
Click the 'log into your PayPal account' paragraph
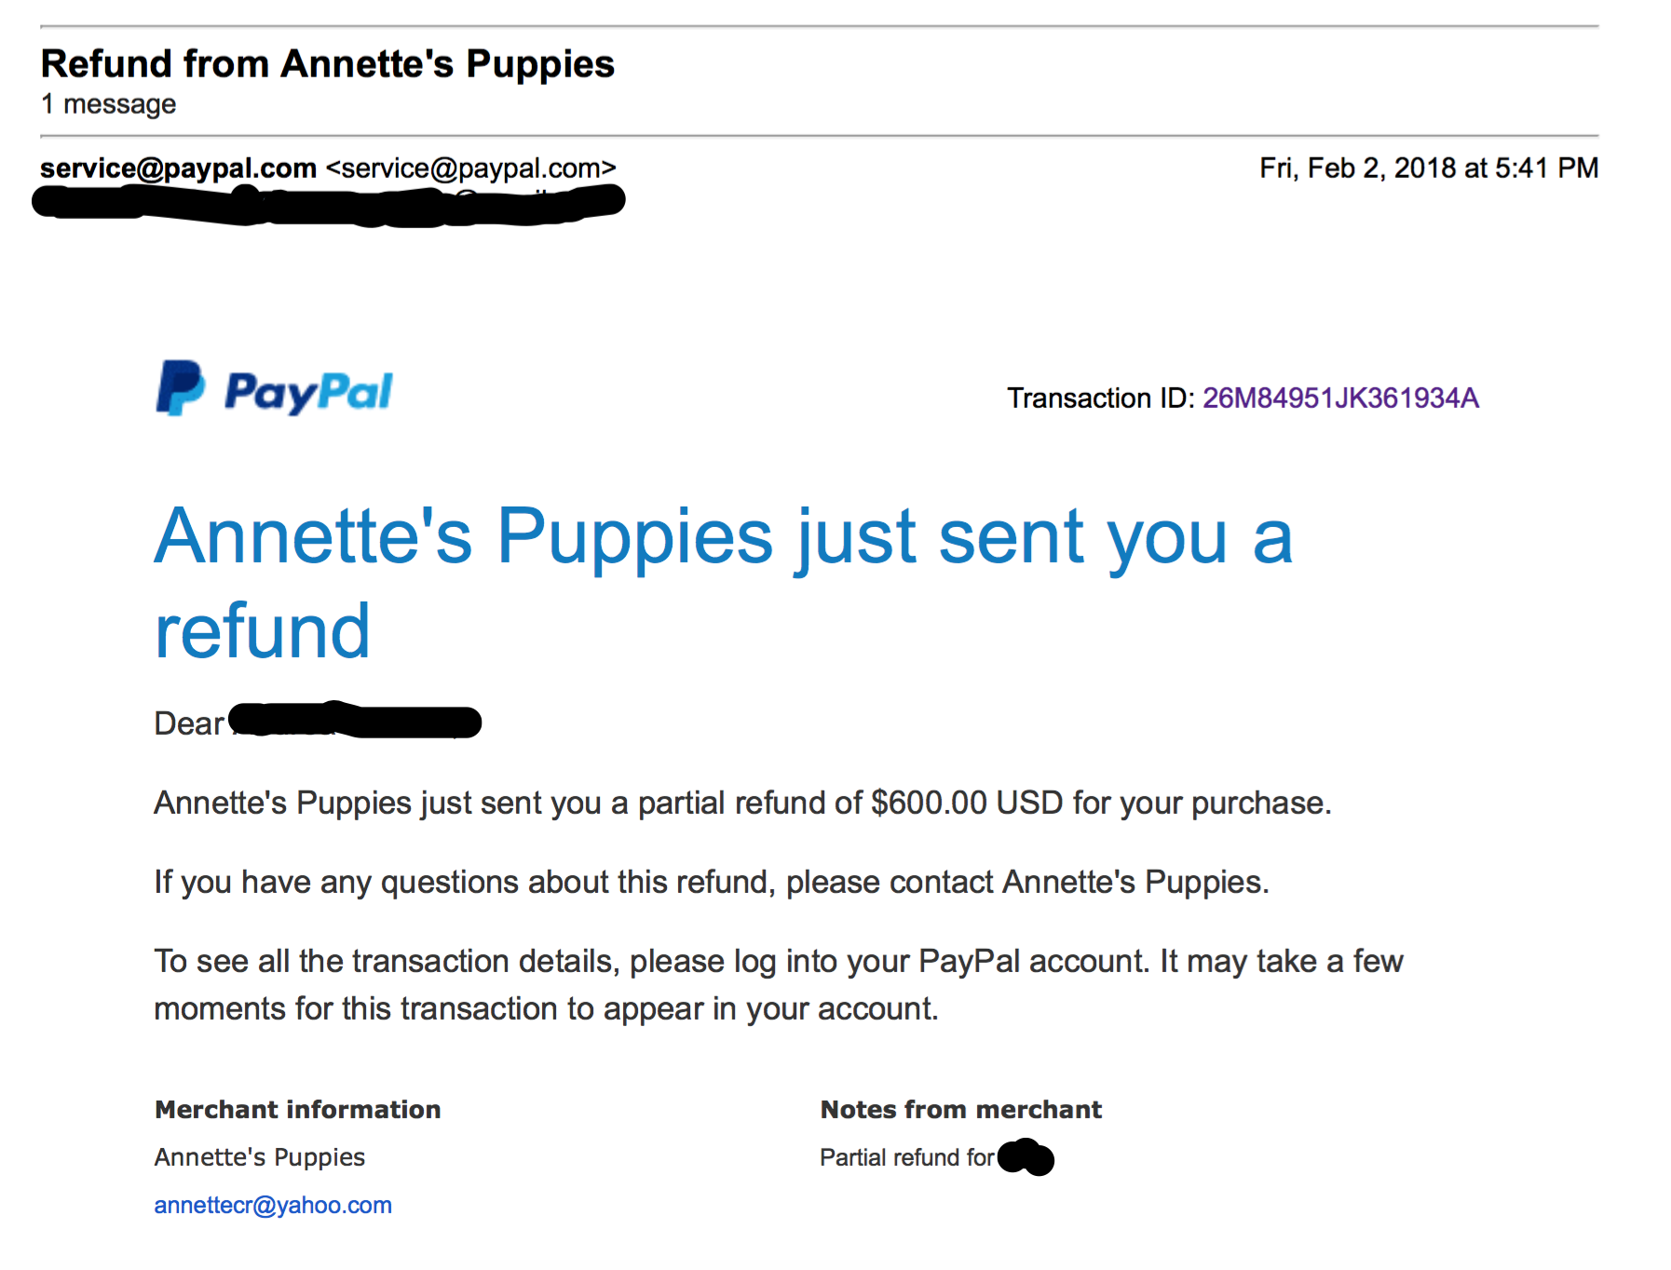point(779,985)
